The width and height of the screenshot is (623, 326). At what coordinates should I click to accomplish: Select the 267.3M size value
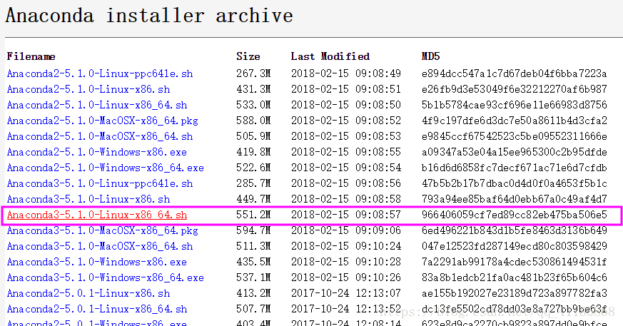pyautogui.click(x=253, y=73)
